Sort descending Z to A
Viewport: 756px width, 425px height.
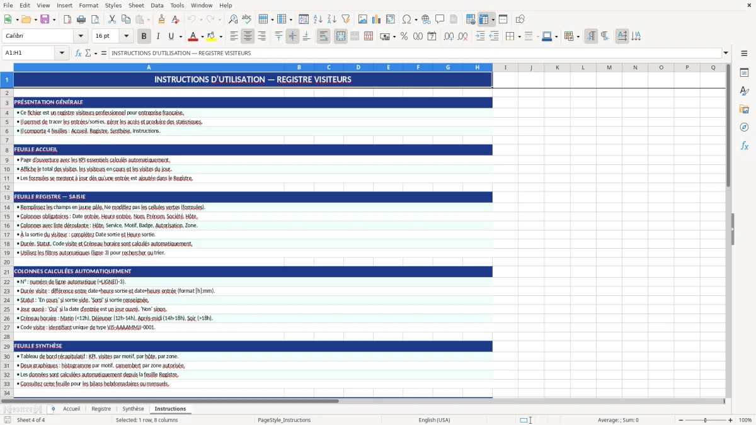331,20
